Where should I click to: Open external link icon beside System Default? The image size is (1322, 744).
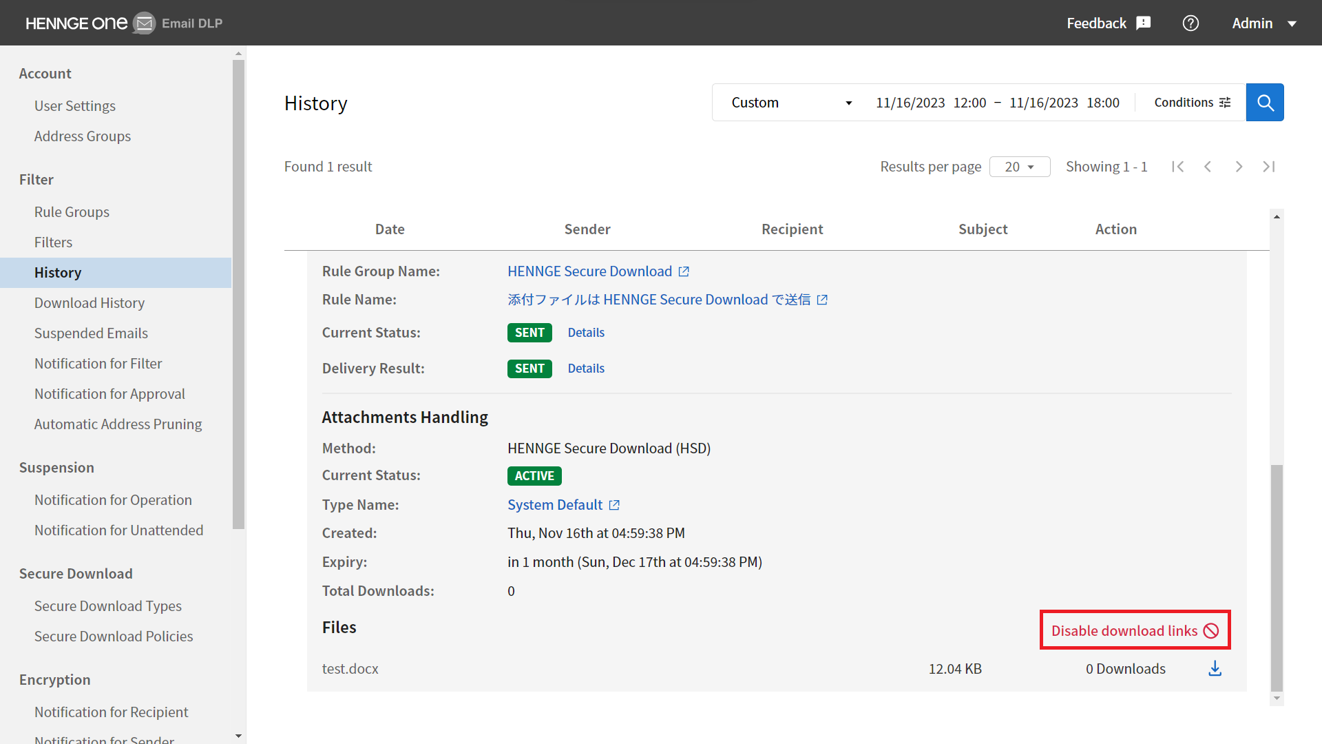[x=614, y=505]
